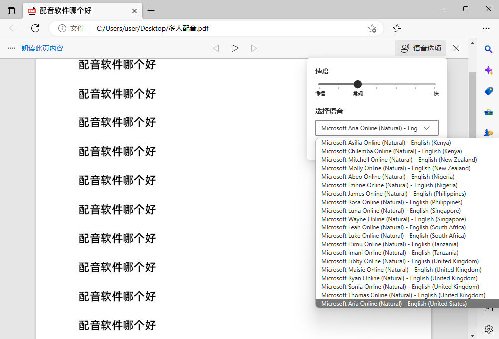Add this page to favorites
The height and width of the screenshot is (339, 499).
click(x=372, y=28)
